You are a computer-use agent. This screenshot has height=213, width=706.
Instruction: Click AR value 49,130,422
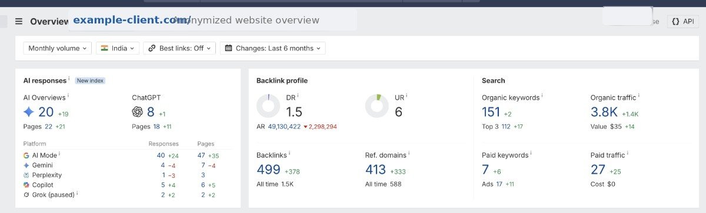coord(284,126)
